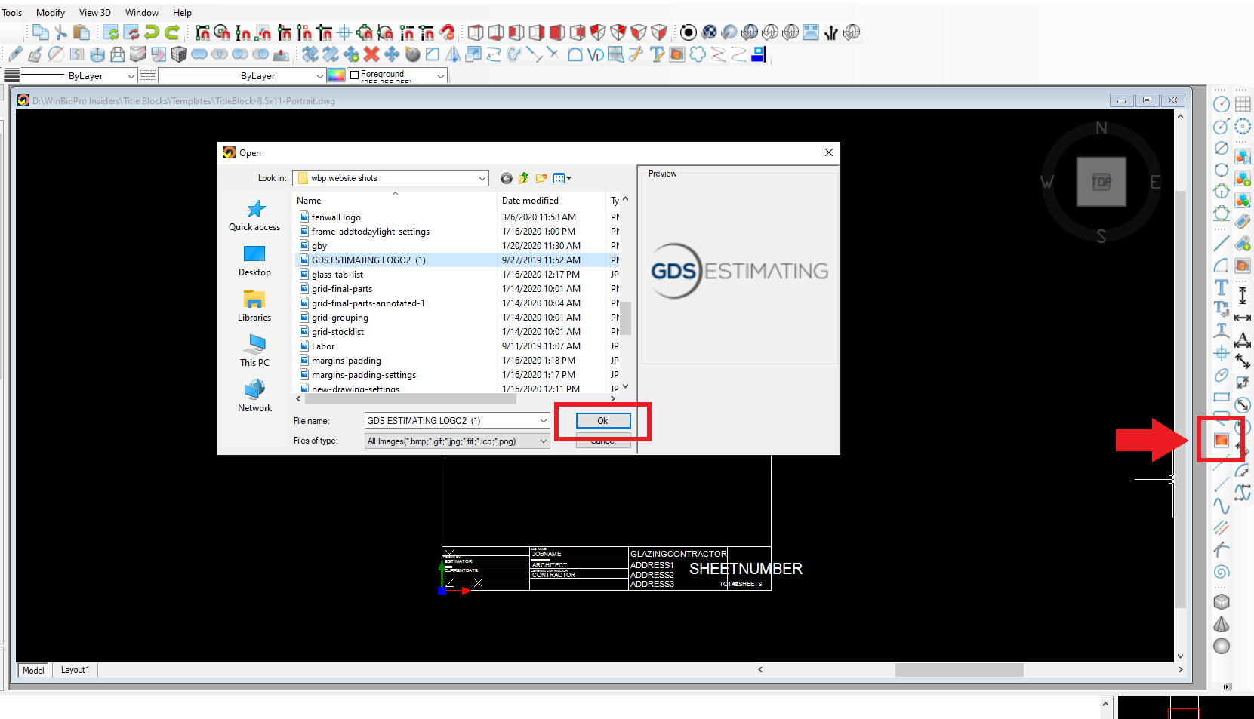Screen dimensions: 1254x719
Task: Click the Ok button in Open dialog
Action: click(602, 420)
